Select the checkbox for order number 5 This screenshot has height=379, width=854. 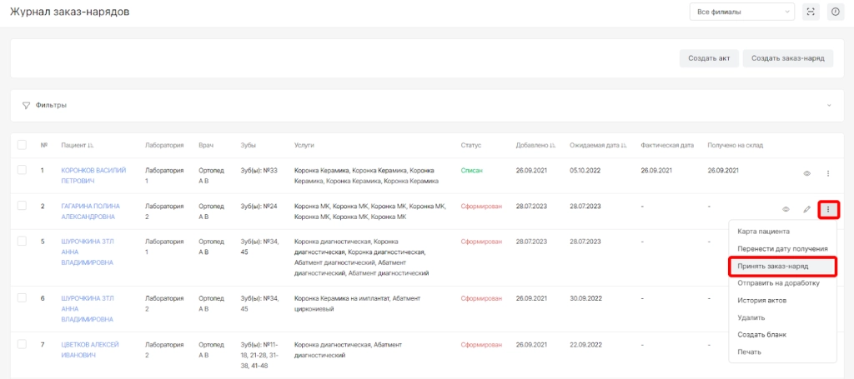tap(23, 242)
